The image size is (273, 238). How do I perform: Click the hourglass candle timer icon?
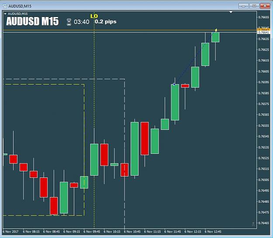(69, 22)
